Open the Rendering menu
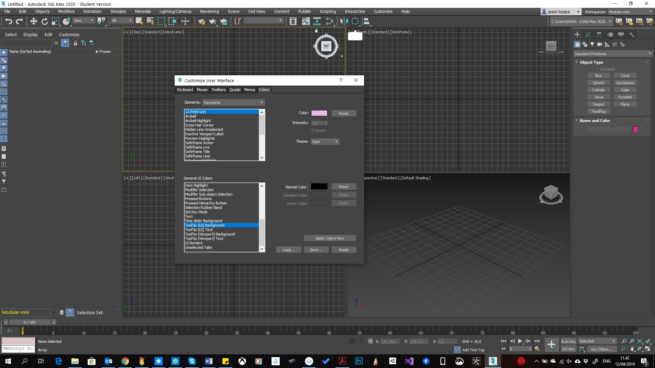The image size is (655, 368). (x=209, y=11)
